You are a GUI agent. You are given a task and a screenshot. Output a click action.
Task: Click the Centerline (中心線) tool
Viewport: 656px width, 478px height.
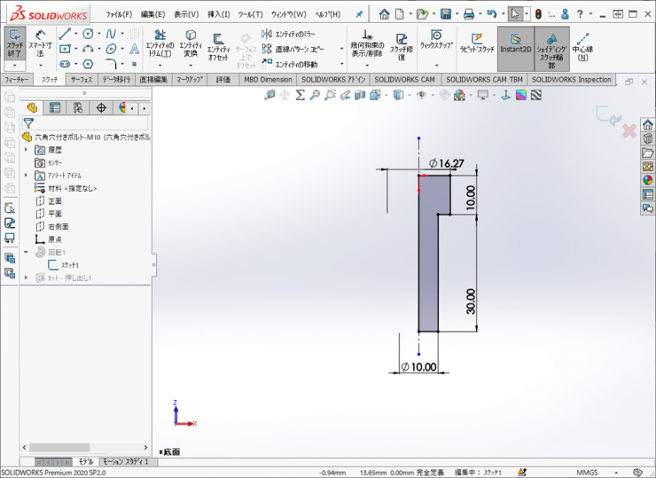pos(582,48)
